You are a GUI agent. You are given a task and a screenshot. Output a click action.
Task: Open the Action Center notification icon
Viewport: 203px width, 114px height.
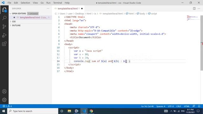click(x=198, y=111)
